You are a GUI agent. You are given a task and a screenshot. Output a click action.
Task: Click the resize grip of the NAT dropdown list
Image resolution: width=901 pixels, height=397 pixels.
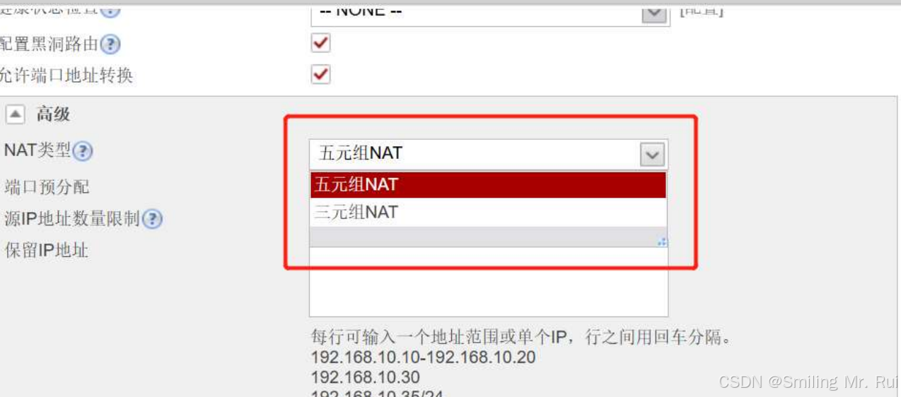[662, 242]
